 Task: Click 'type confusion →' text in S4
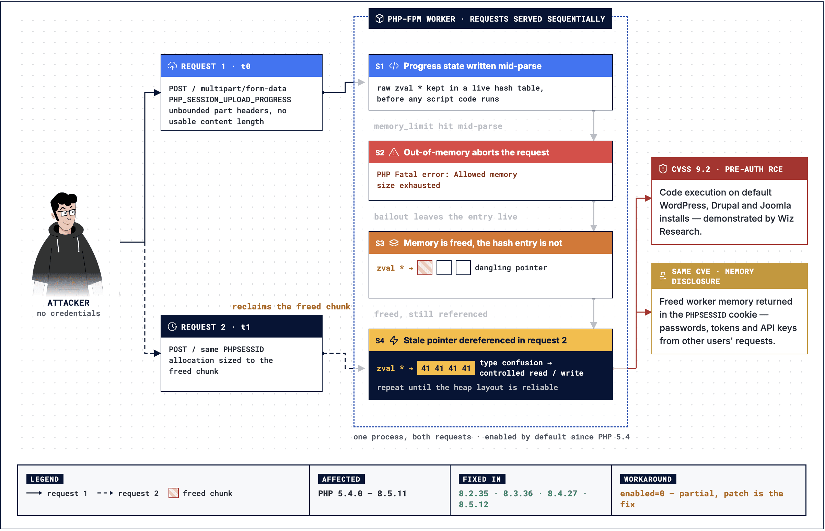click(516, 363)
